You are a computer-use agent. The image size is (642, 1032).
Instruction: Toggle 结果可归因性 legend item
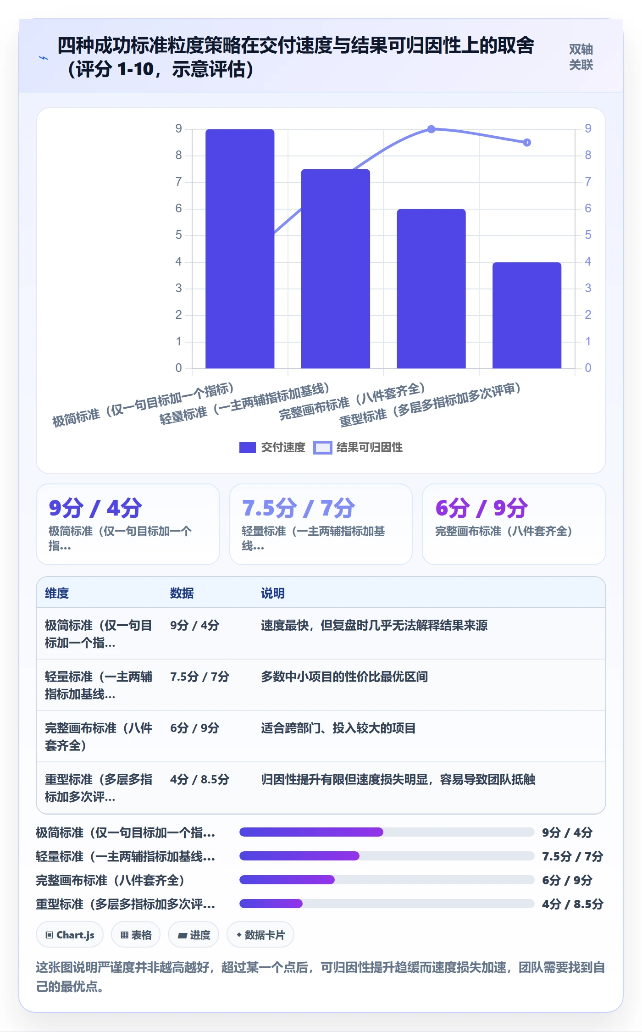358,447
